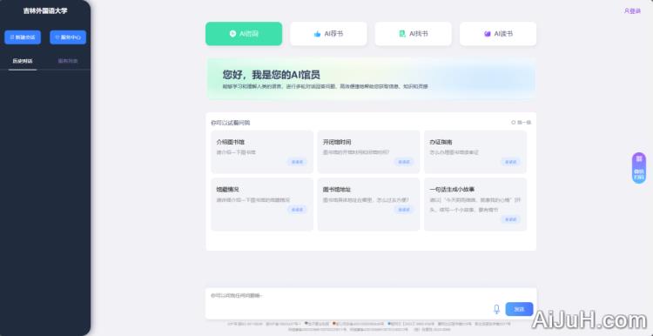This screenshot has height=336, width=653.
Task: Click the try button in 开闭馆时间 card
Action: (x=404, y=162)
